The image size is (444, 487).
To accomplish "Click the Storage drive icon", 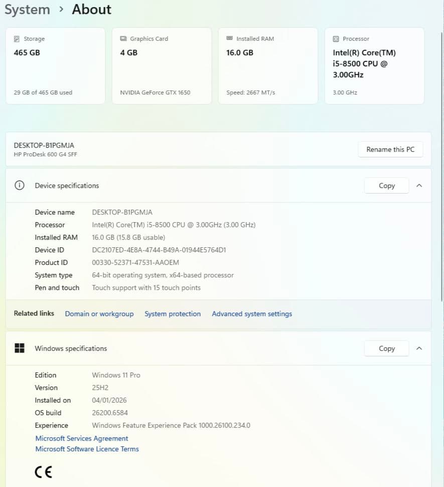I will tap(17, 39).
